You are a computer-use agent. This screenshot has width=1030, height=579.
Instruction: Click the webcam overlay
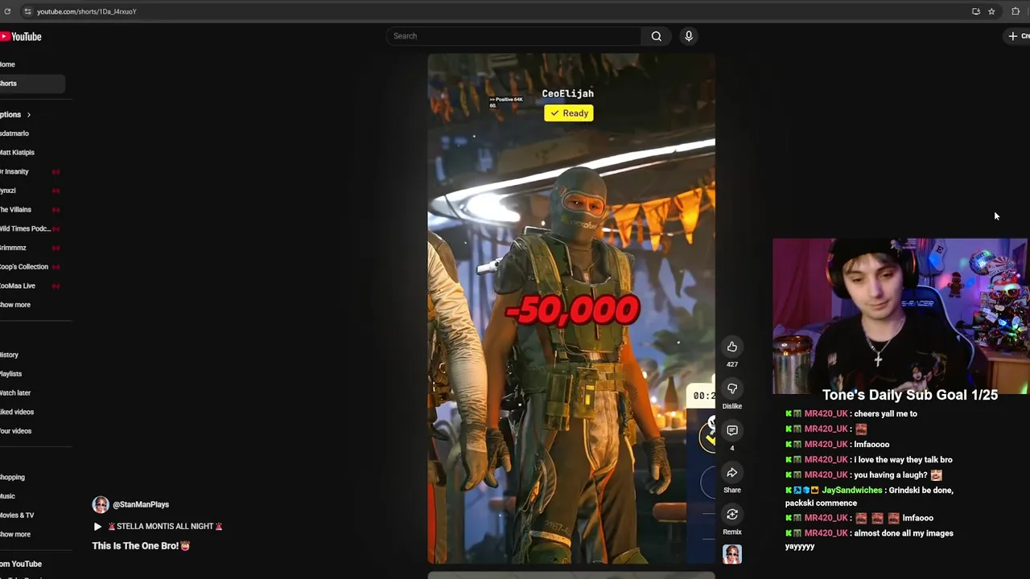pyautogui.click(x=900, y=316)
